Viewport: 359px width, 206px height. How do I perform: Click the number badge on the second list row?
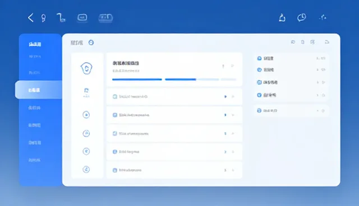(225, 115)
